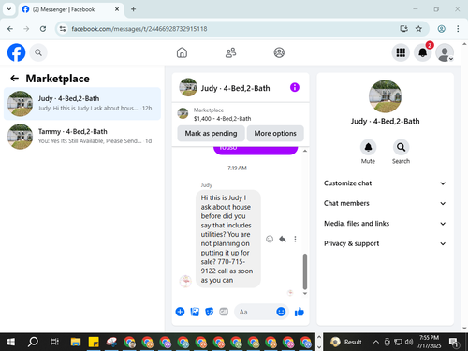The width and height of the screenshot is (468, 351).
Task: Open the Friends icon in the top bar
Action: (x=230, y=52)
